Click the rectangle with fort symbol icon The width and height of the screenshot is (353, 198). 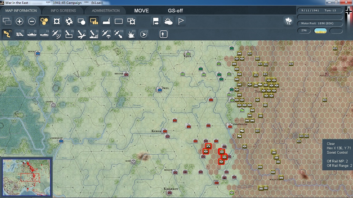click(131, 21)
